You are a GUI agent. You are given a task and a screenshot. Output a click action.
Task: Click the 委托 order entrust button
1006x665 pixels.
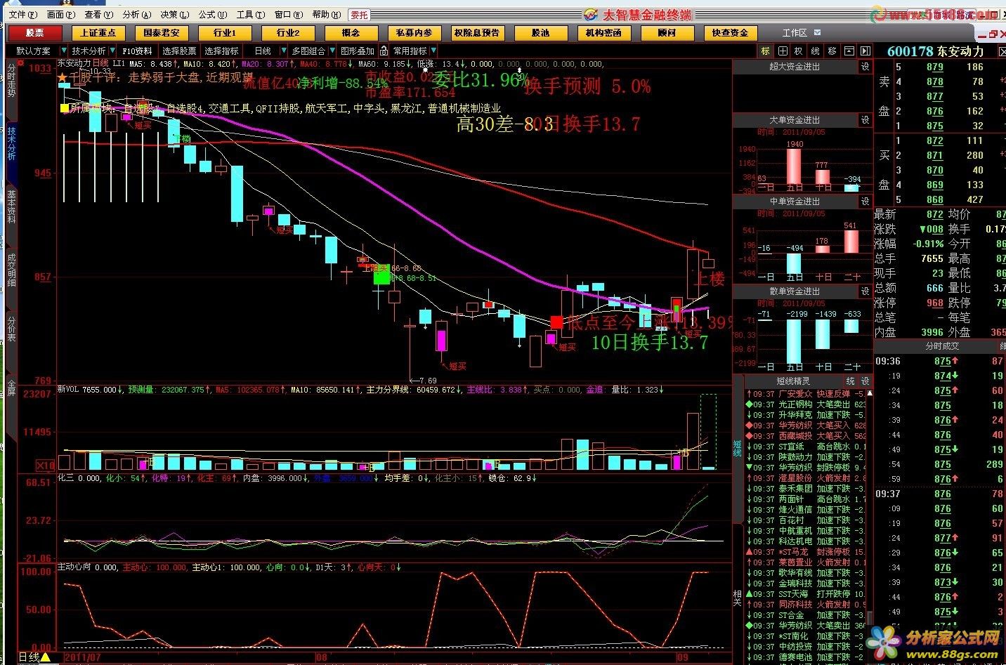coord(359,14)
